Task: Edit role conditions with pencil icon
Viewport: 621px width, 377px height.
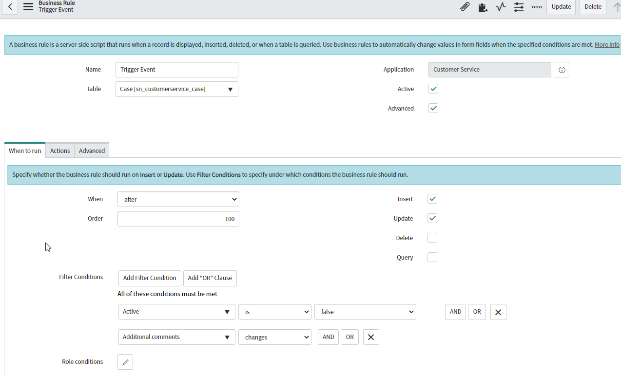Action: coord(125,362)
